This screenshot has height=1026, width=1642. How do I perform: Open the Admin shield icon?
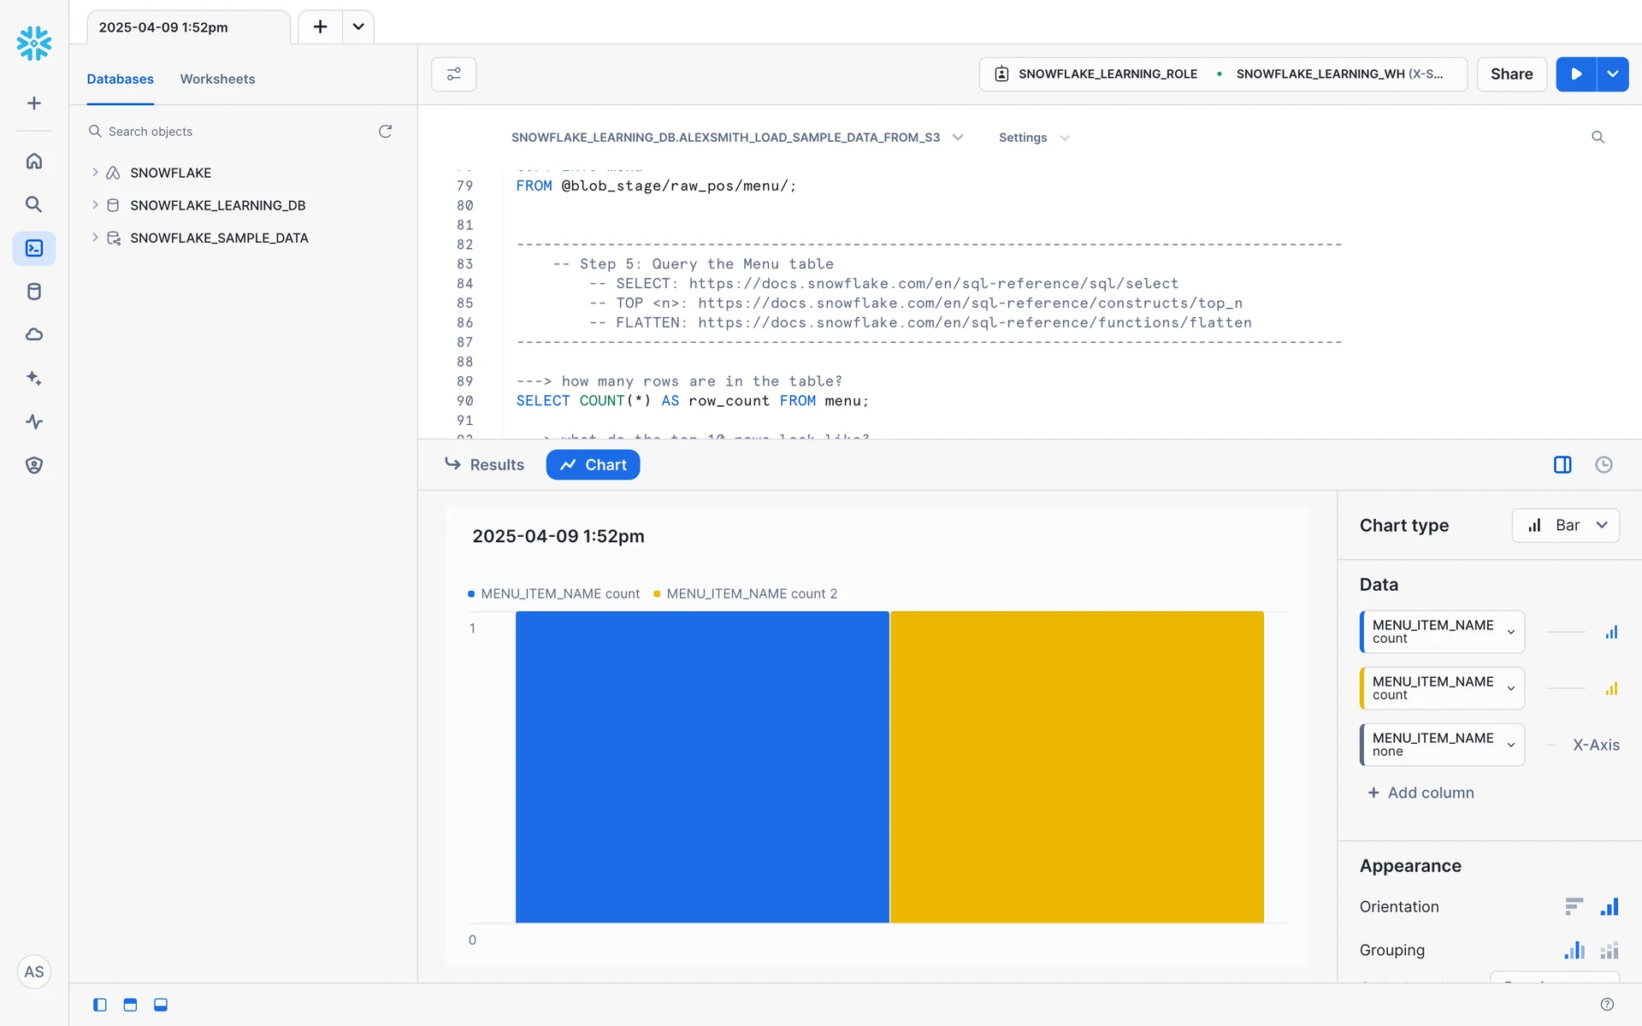coord(34,465)
